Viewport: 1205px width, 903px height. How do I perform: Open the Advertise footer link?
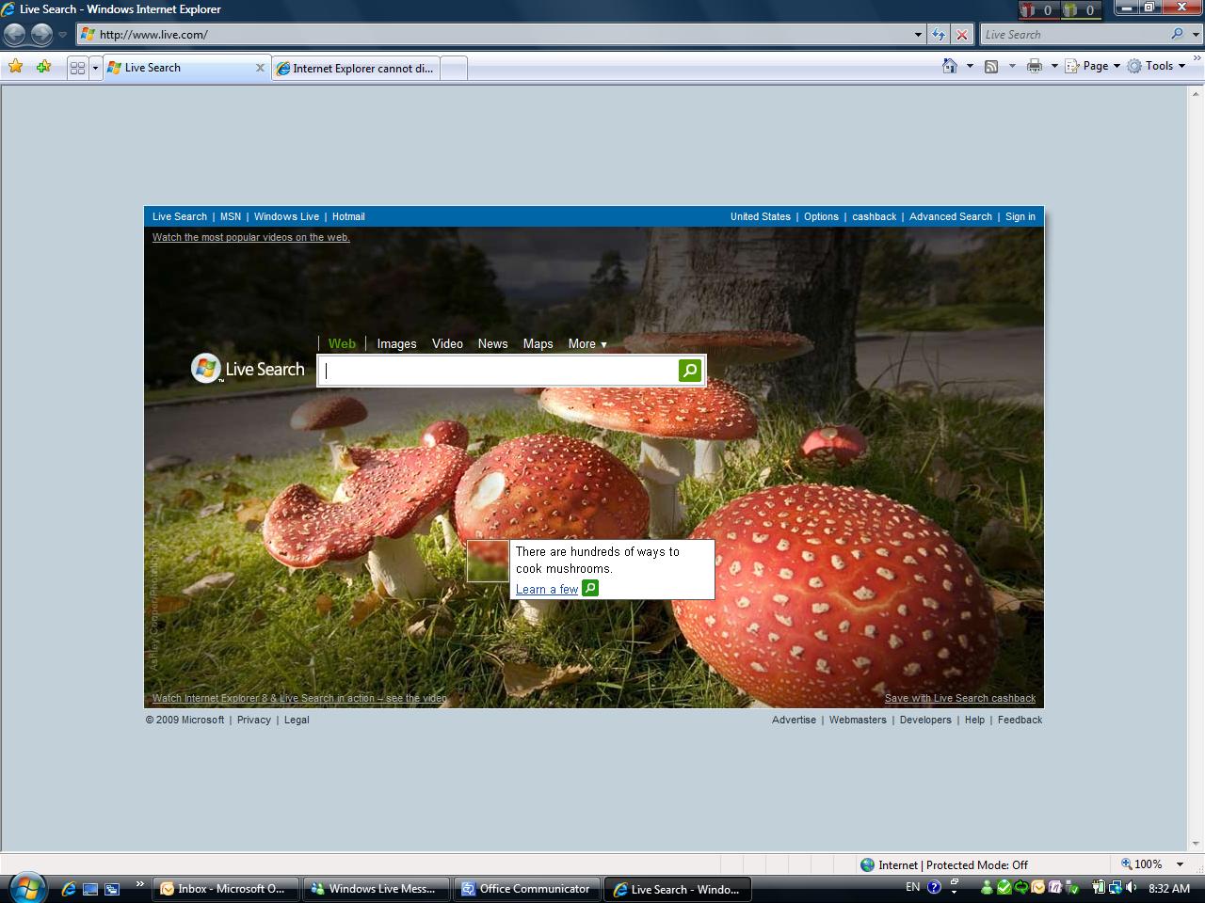794,720
